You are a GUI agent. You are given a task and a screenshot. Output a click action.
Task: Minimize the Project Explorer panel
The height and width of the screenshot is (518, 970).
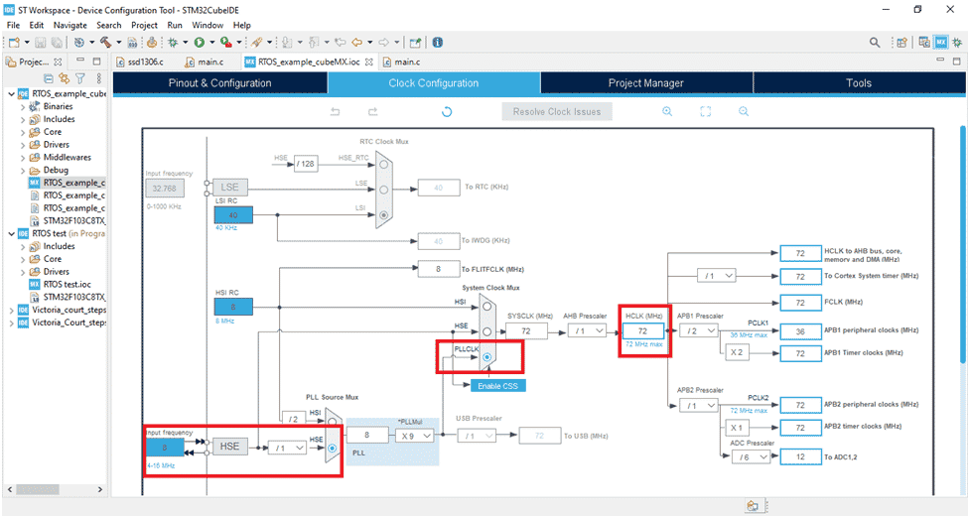pos(80,61)
